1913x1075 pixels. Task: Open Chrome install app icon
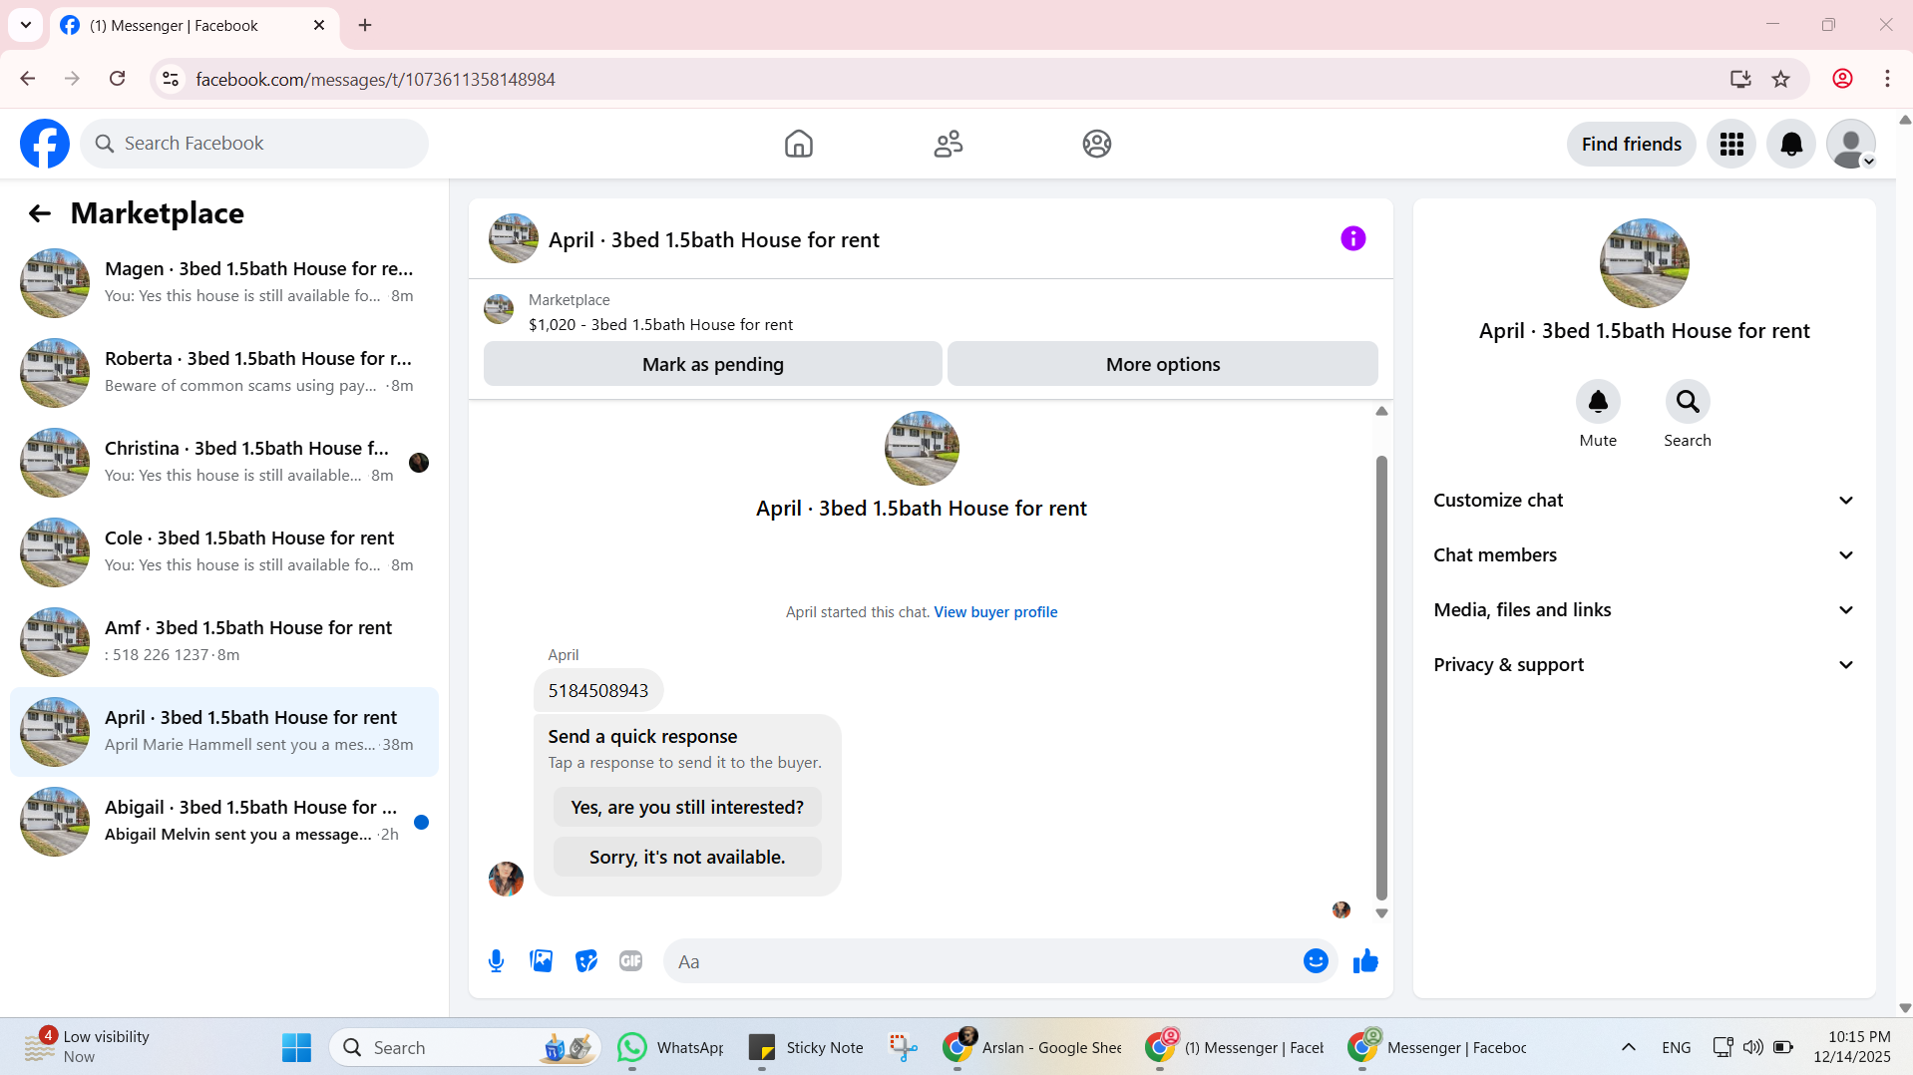click(x=1740, y=79)
